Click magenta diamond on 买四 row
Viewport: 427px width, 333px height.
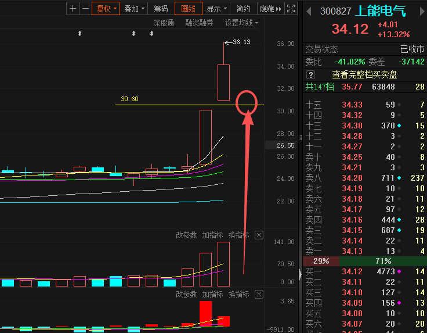tap(399, 303)
